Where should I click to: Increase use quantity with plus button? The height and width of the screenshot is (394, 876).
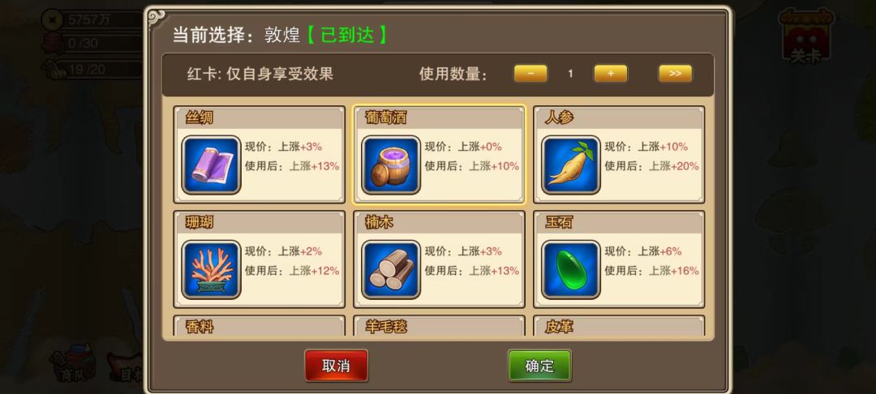point(611,74)
